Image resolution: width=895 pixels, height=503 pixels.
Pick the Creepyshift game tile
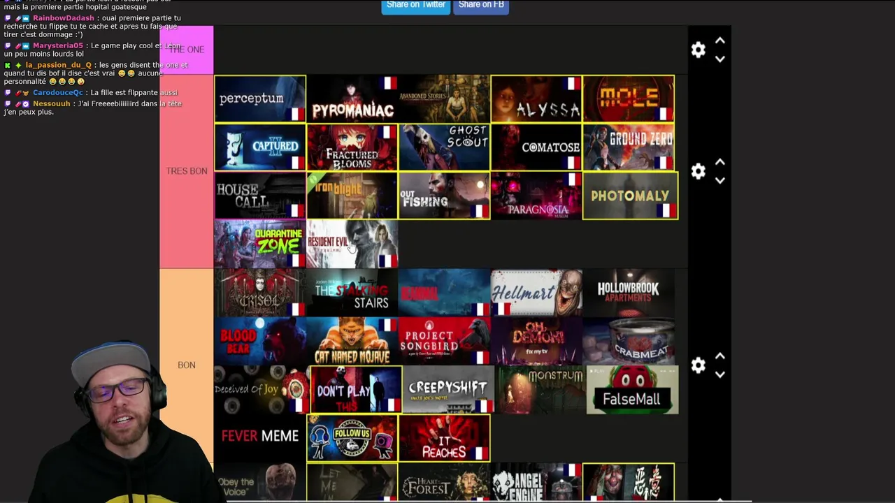click(448, 390)
